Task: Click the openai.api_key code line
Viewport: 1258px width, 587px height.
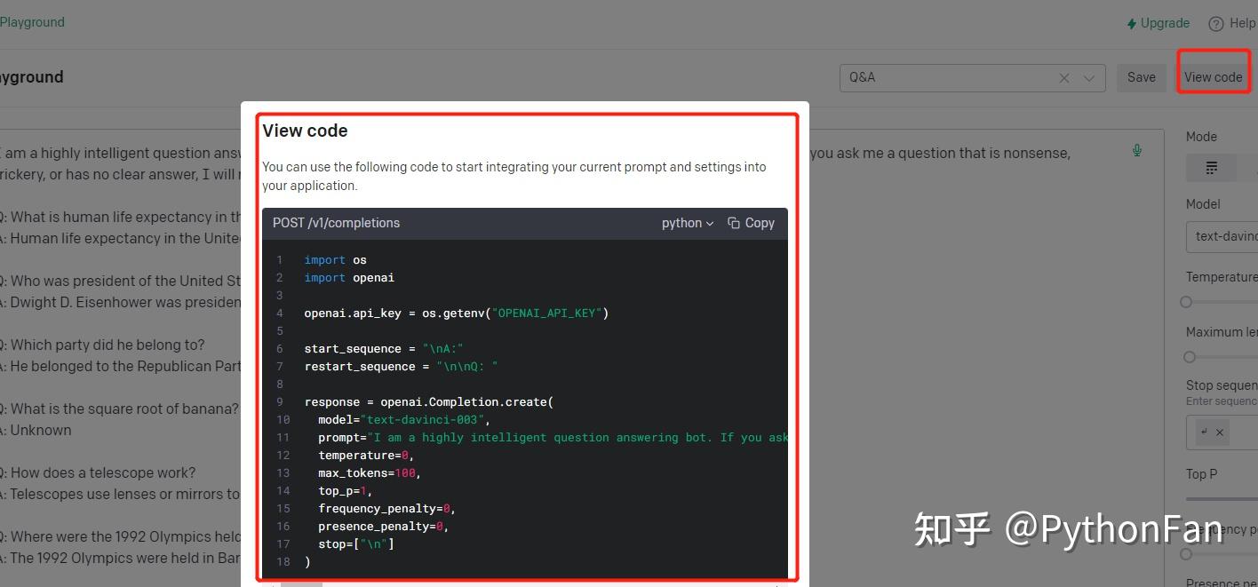Action: tap(456, 313)
